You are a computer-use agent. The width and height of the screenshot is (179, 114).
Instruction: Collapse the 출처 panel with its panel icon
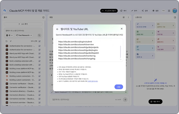[43, 17]
